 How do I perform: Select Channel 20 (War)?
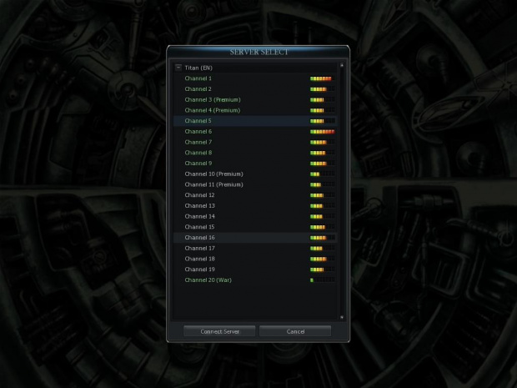point(255,280)
